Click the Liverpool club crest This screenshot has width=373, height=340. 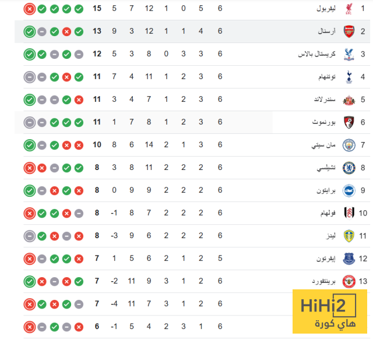coord(349,9)
